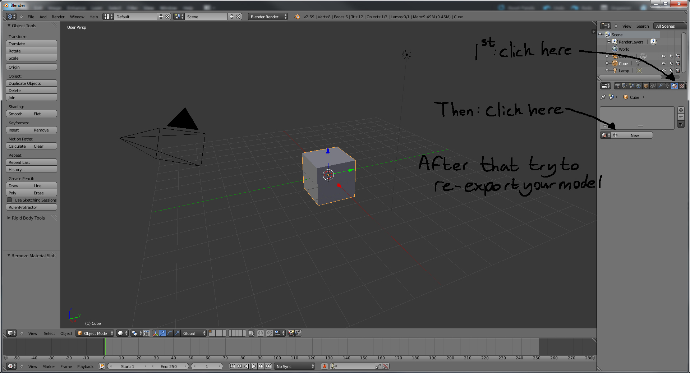Click the Smooth shading button
The width and height of the screenshot is (690, 373).
[x=19, y=114]
